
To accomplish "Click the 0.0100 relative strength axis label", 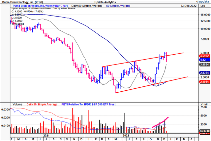I will [x=6, y=126].
